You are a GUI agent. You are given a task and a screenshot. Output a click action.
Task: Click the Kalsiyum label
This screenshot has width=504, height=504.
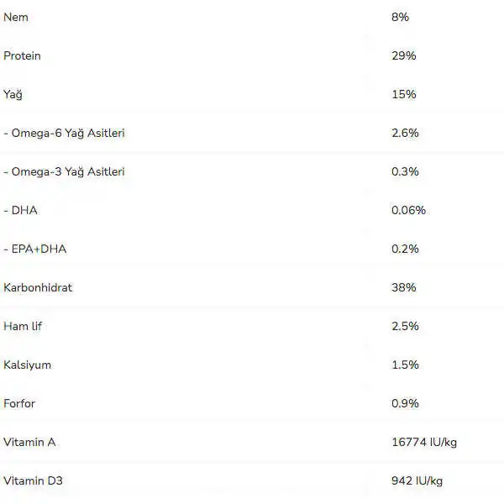pos(27,365)
